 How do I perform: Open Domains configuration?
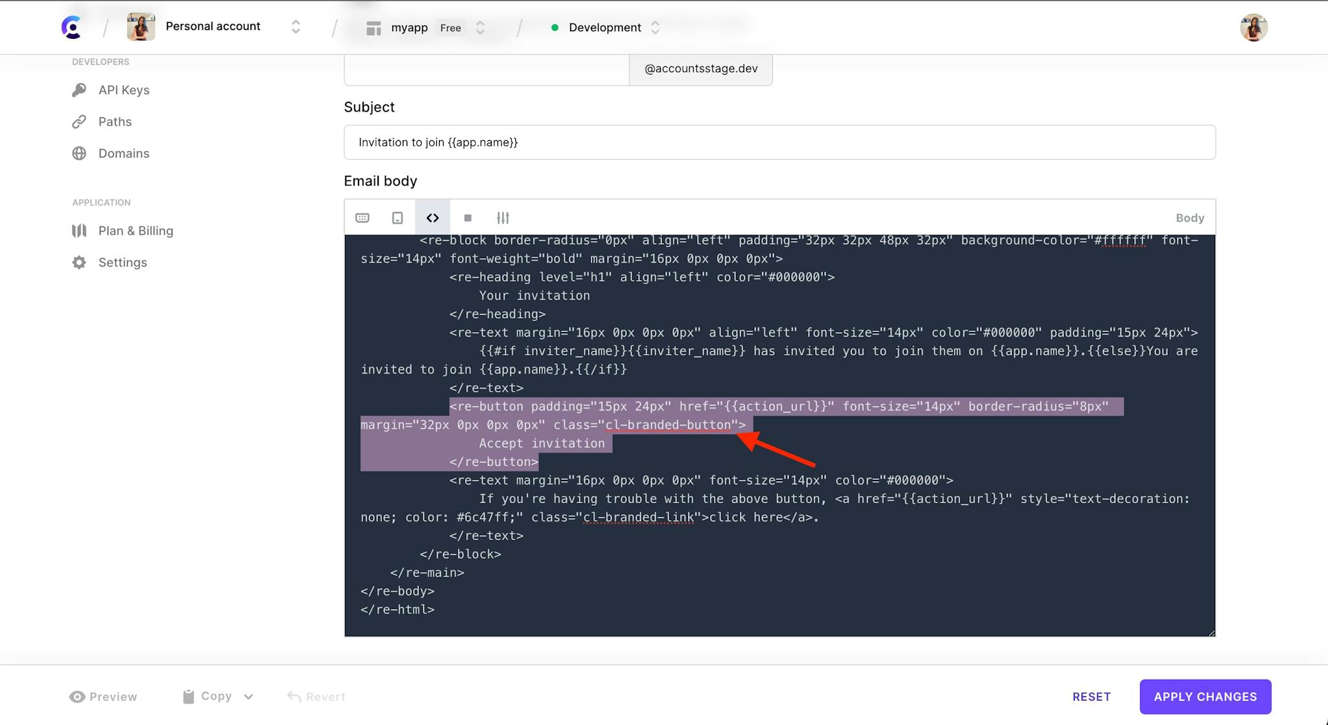click(124, 152)
